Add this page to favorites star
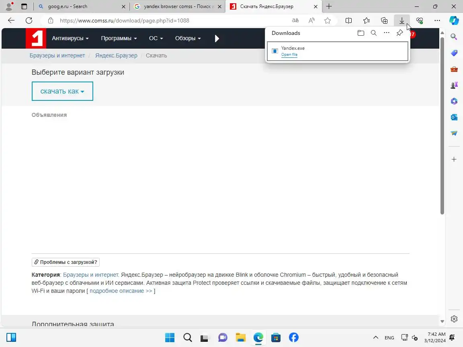Screen dimensions: 463x347 [x=328, y=20]
